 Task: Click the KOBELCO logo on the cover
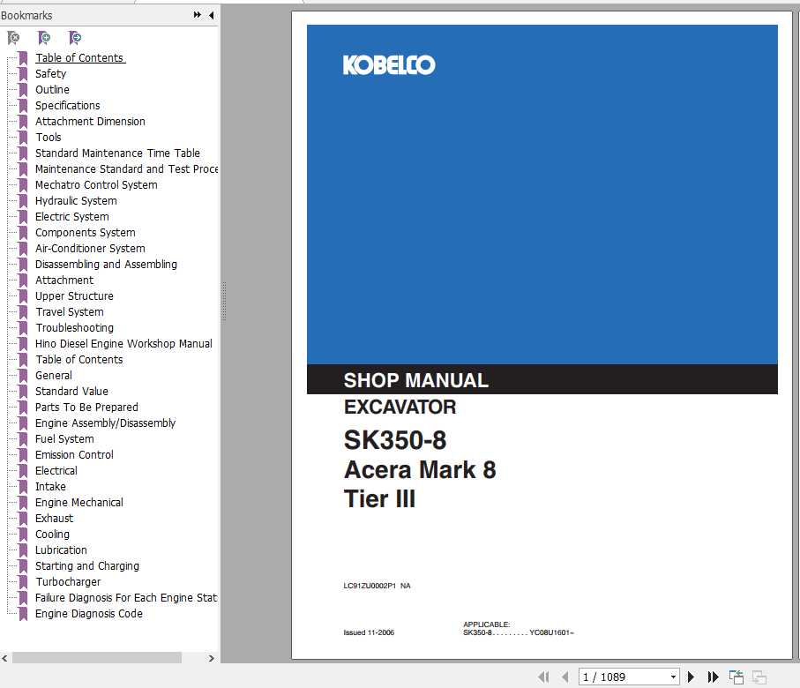coord(389,64)
